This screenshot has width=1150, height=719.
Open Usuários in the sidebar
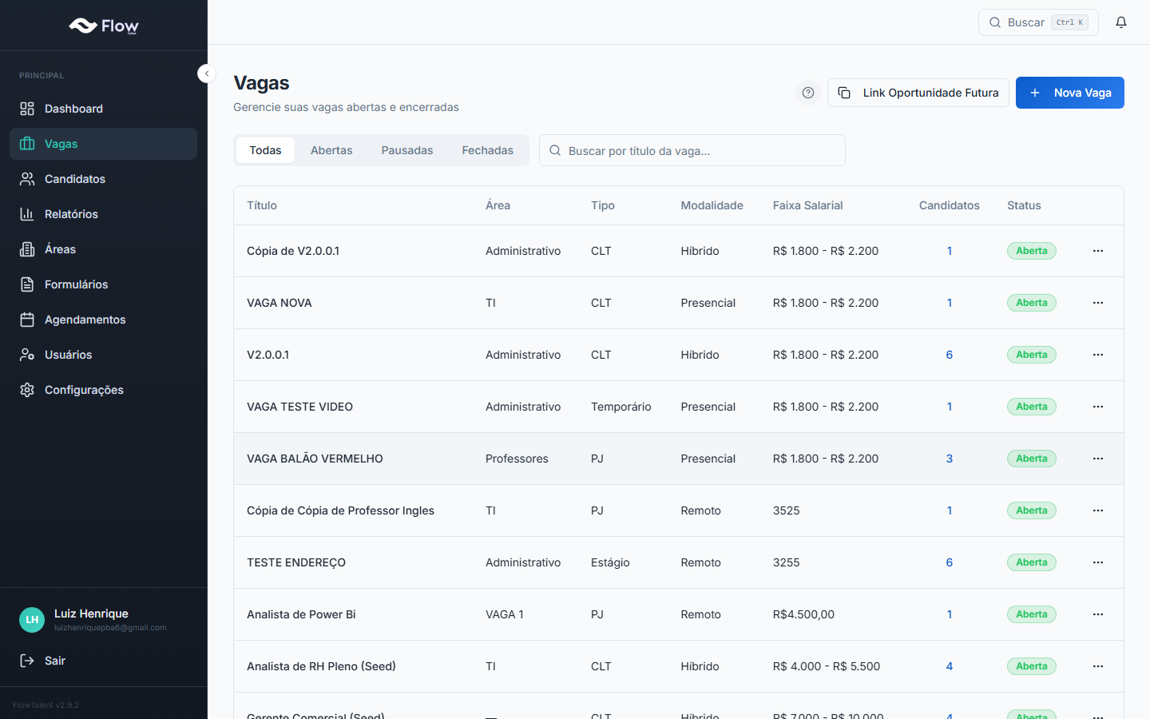click(x=68, y=355)
